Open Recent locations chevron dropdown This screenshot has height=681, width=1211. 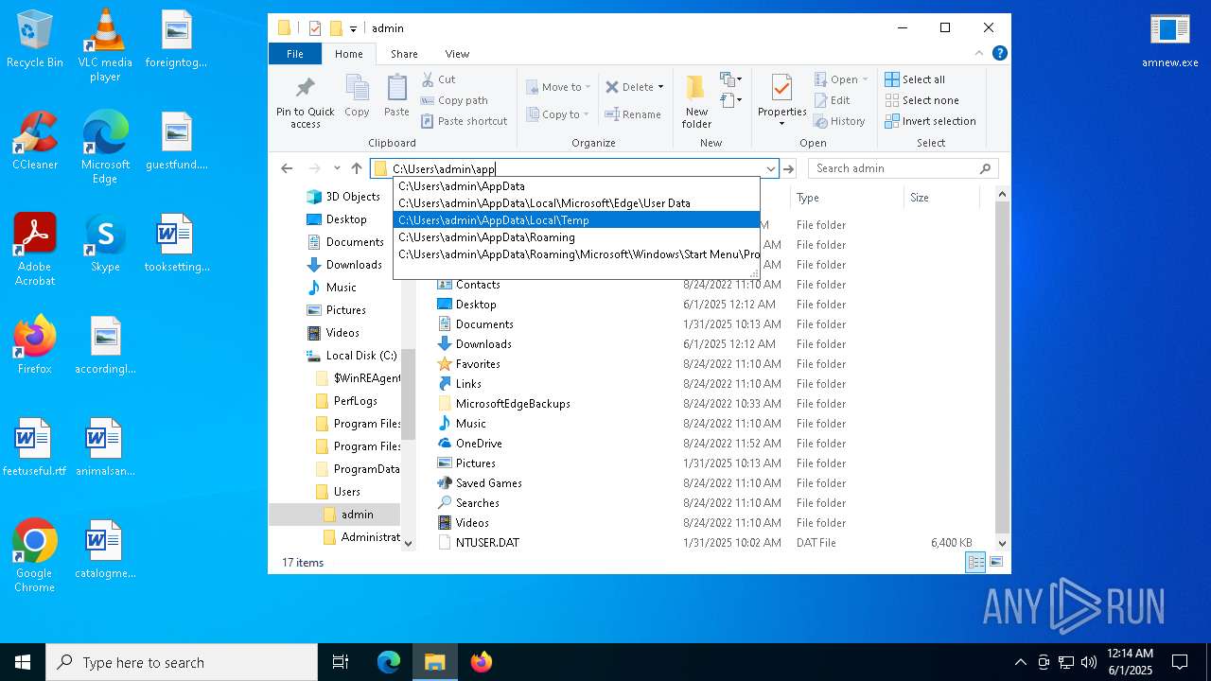336,168
